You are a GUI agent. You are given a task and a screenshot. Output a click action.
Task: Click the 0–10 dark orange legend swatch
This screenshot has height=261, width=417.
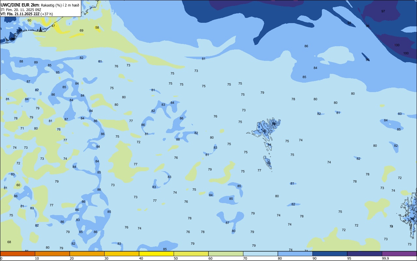[x=18, y=254]
